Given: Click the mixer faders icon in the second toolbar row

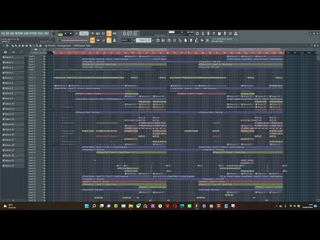Looking at the screenshot, I should [x=175, y=40].
